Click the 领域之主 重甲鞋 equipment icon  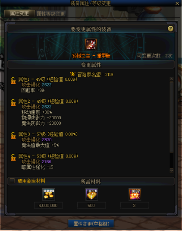click(91, 44)
